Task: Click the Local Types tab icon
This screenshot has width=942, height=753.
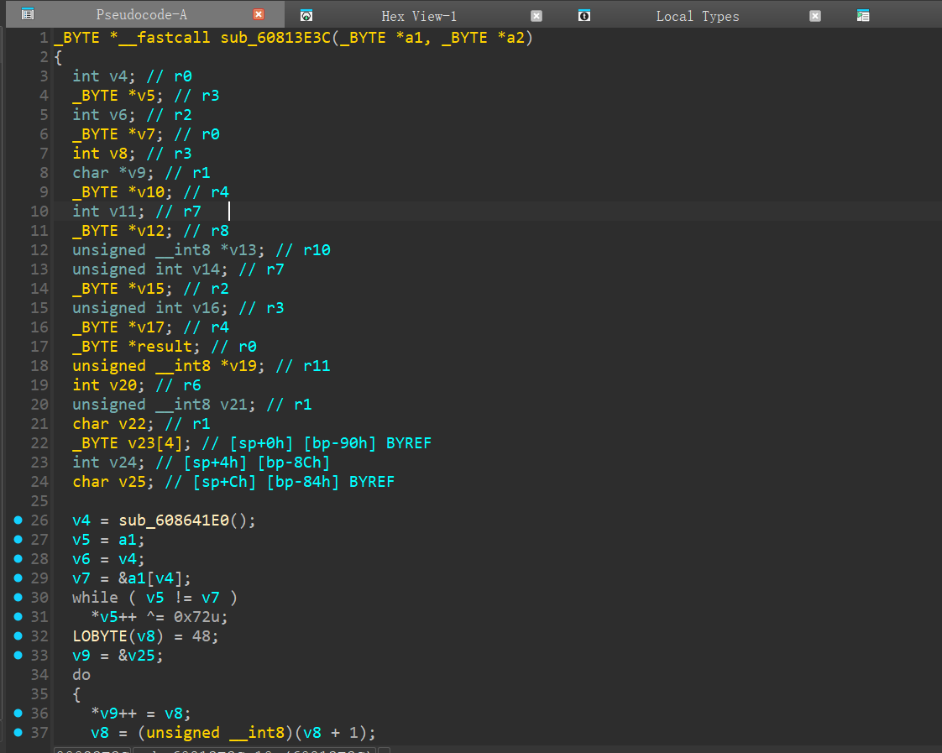Action: (584, 16)
